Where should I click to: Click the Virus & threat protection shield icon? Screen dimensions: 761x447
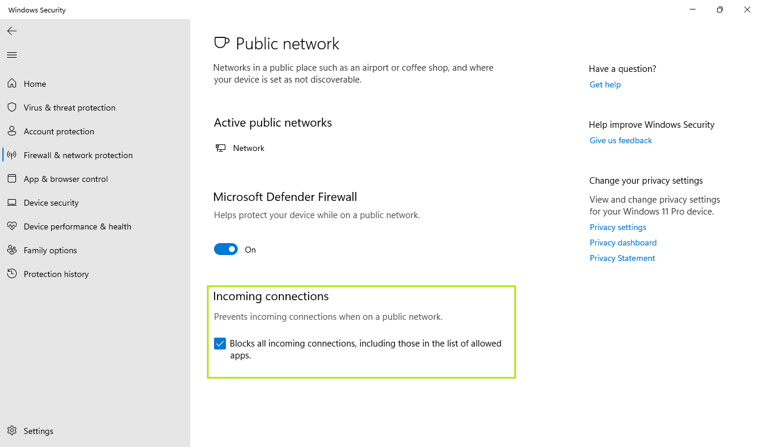(12, 108)
